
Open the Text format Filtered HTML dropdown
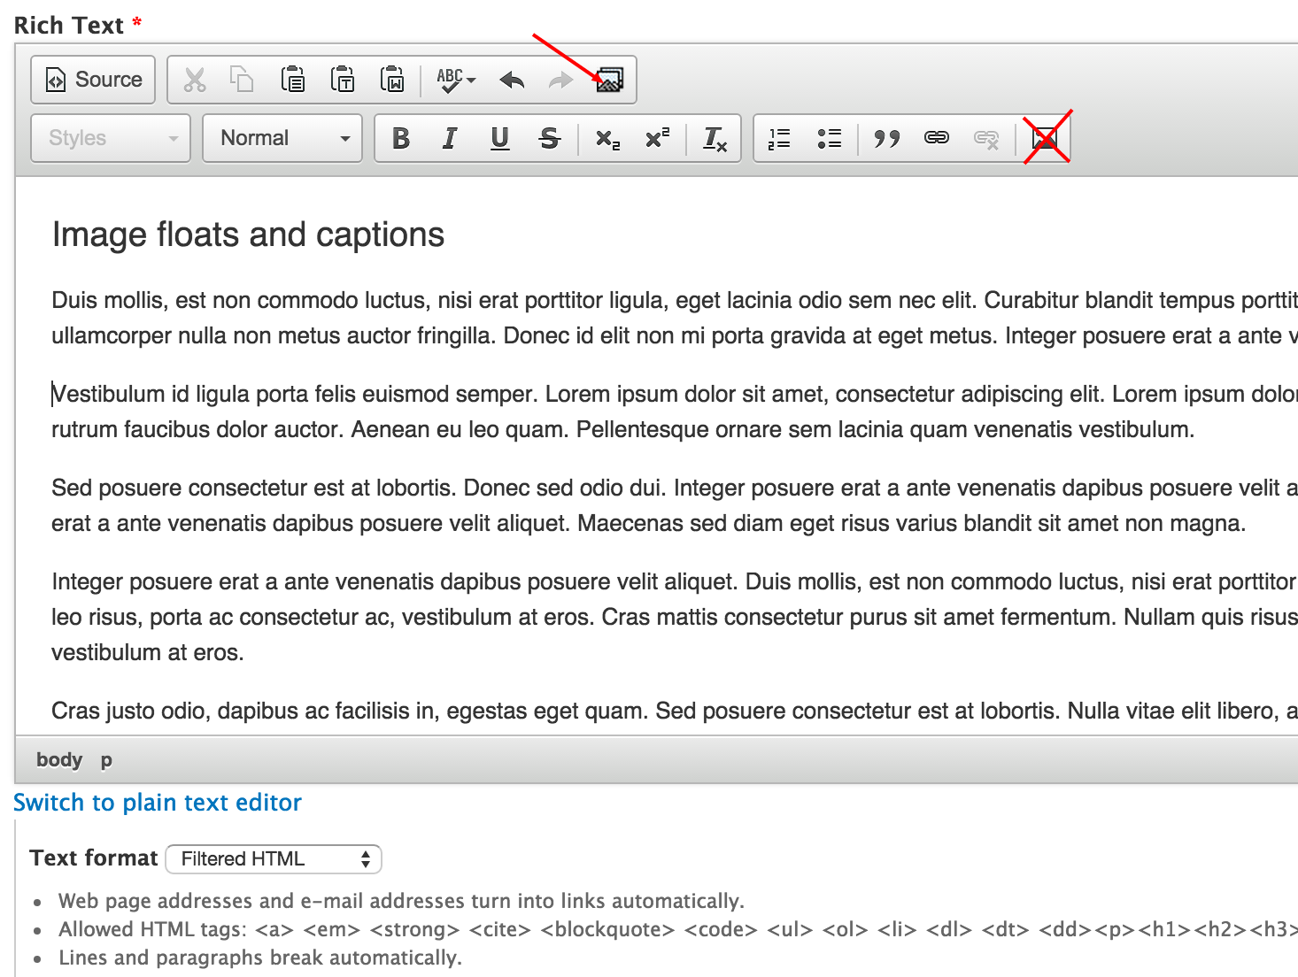[274, 859]
